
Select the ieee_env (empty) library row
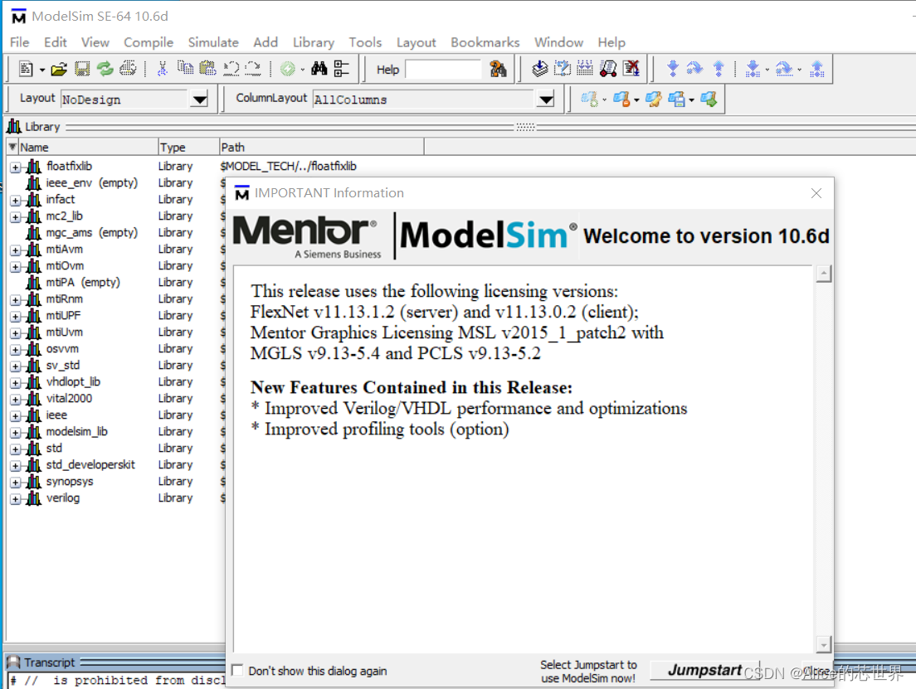coord(92,182)
